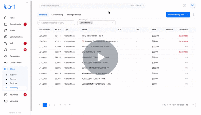Open row menu for VOYANT MONTHLY PREMIUM

click(x=192, y=73)
